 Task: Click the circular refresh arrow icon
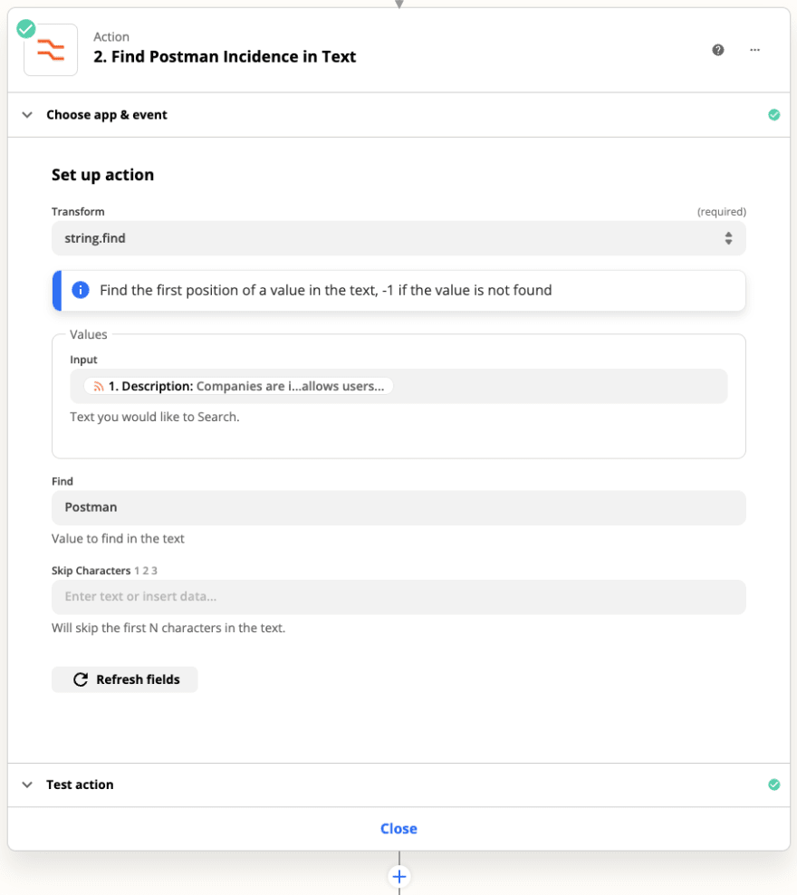click(81, 679)
